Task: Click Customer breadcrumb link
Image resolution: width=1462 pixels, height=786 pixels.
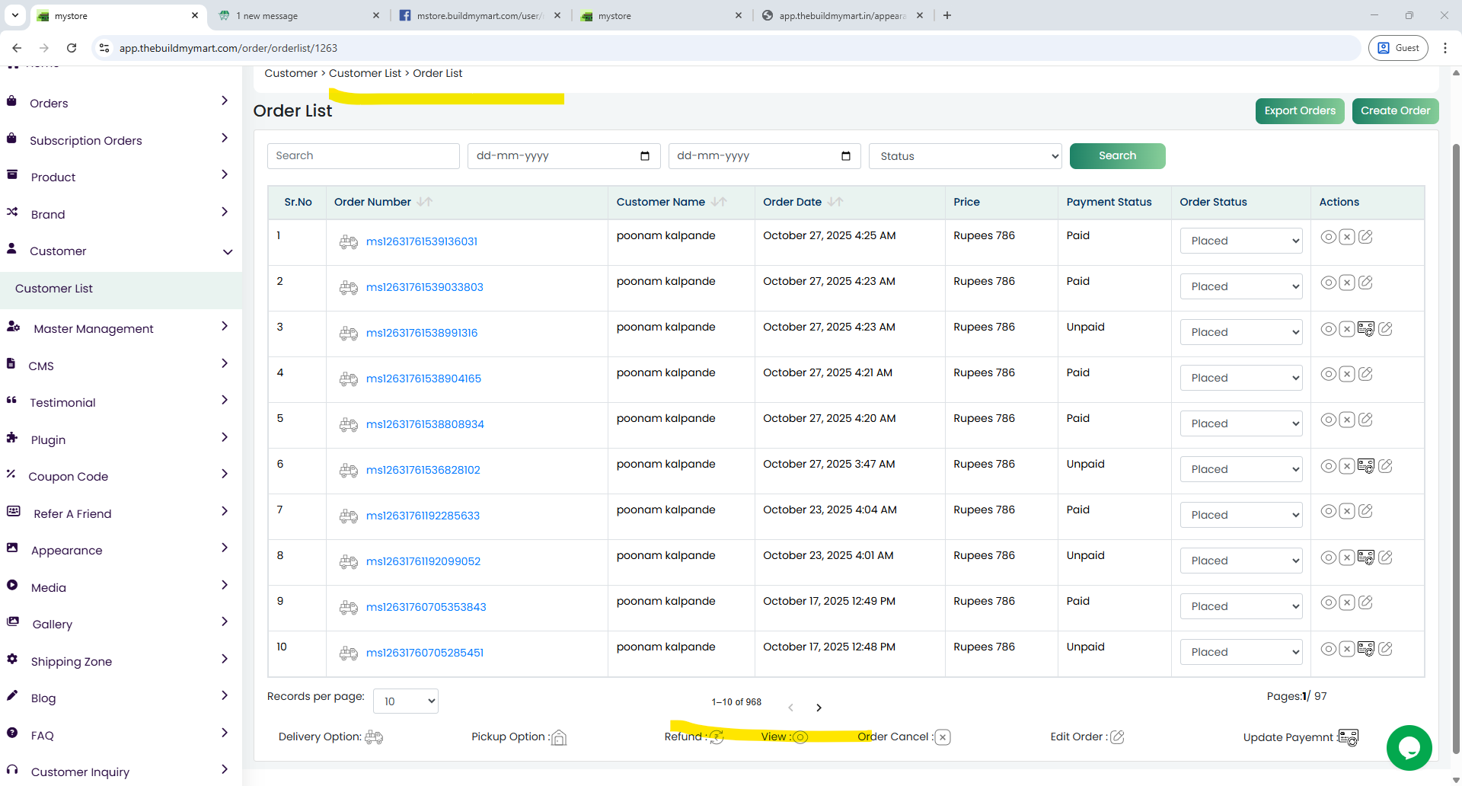Action: tap(291, 73)
